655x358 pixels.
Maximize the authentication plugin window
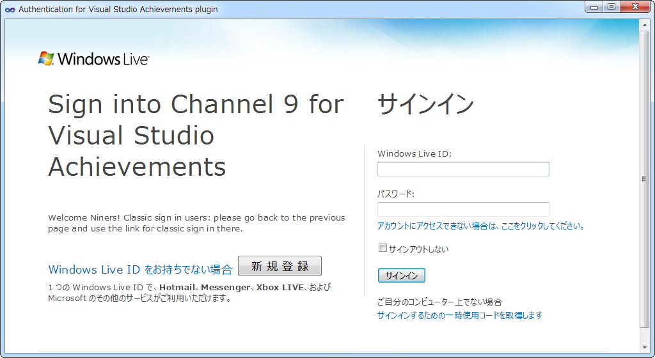point(612,7)
